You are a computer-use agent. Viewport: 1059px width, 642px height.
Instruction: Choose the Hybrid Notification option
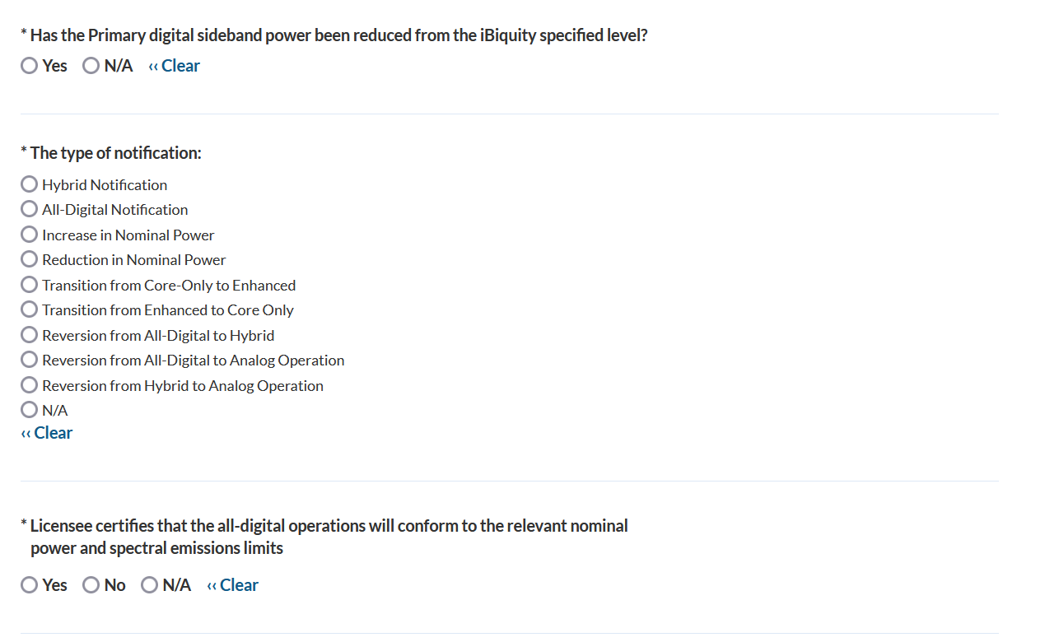click(x=30, y=184)
